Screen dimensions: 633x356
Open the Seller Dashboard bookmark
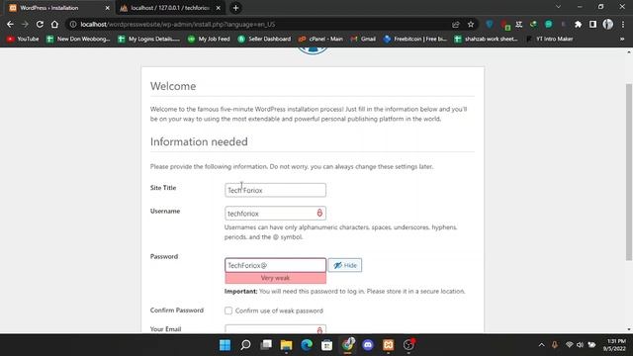(264, 39)
